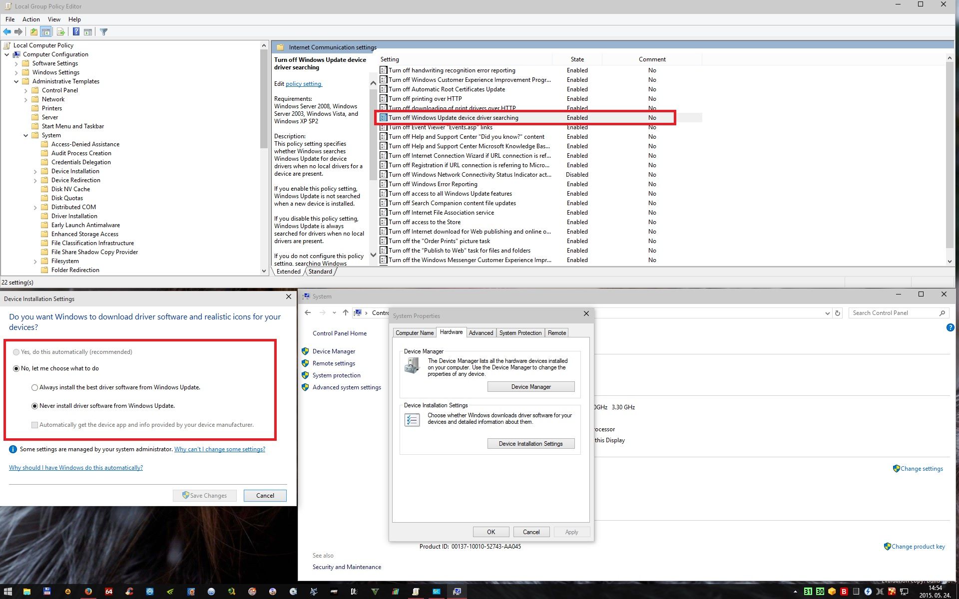The width and height of the screenshot is (959, 599).
Task: Open File Explorer from the taskbar
Action: click(x=27, y=592)
